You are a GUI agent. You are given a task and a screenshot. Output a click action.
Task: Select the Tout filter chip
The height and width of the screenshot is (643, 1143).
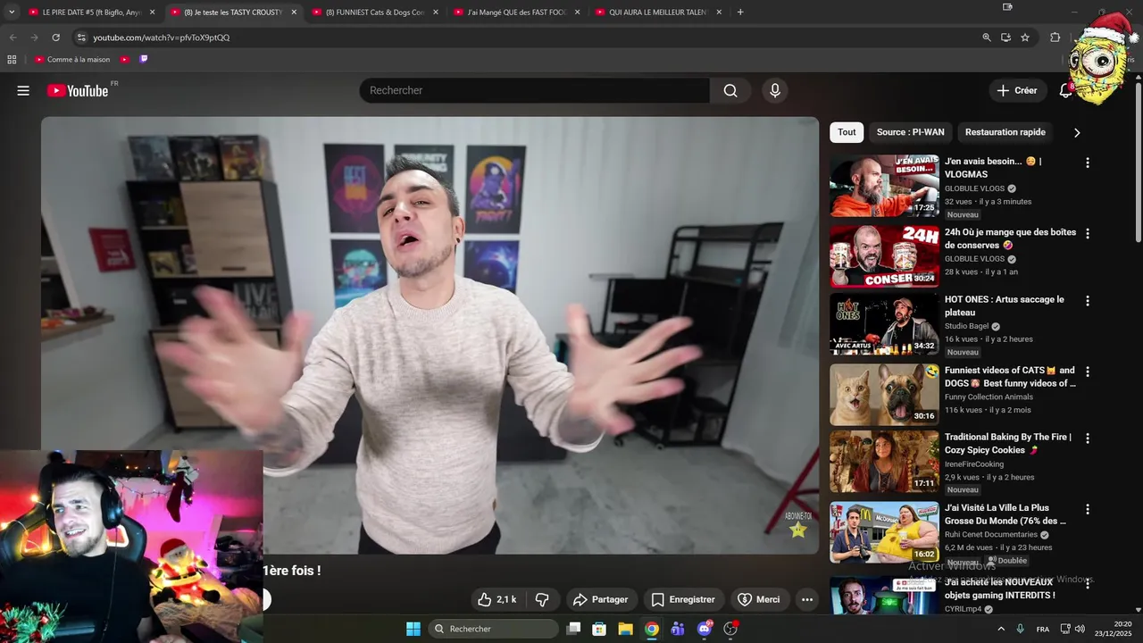pyautogui.click(x=847, y=132)
